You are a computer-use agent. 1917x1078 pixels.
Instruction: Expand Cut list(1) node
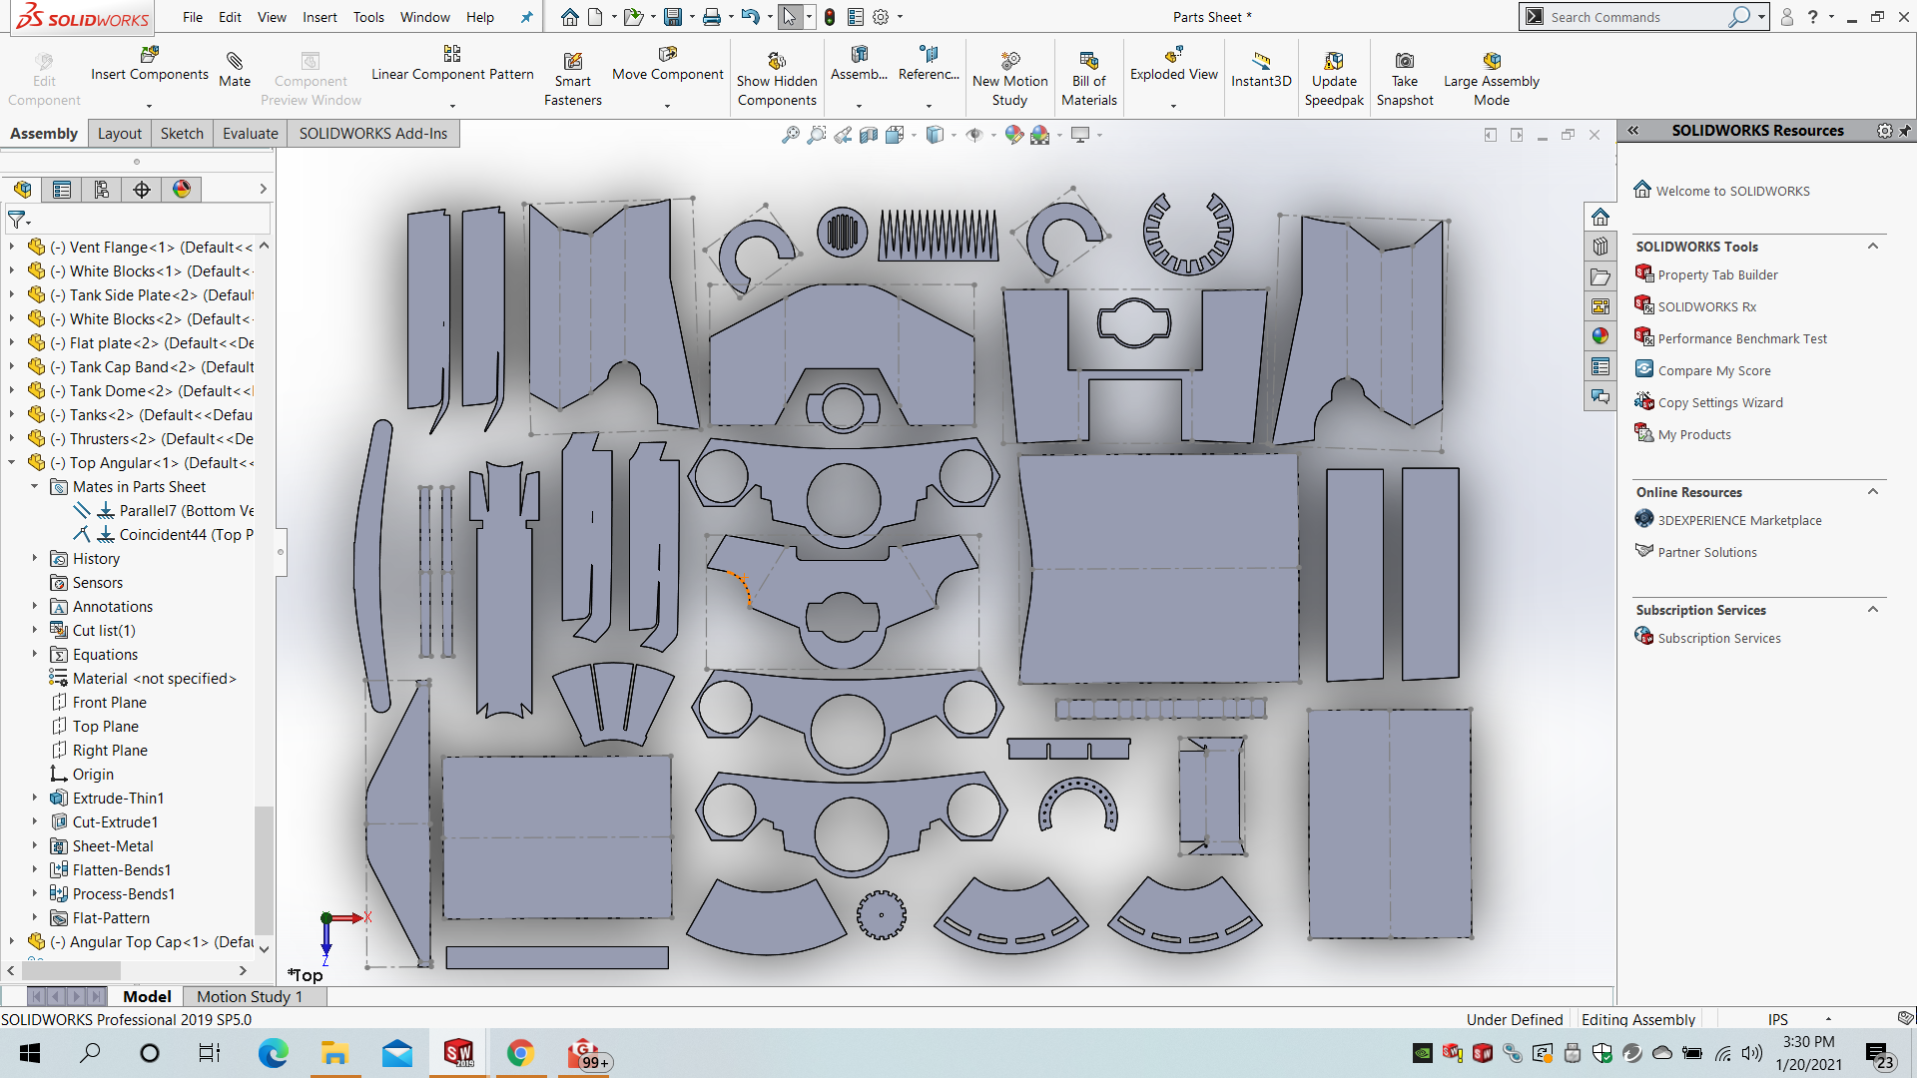(x=34, y=630)
